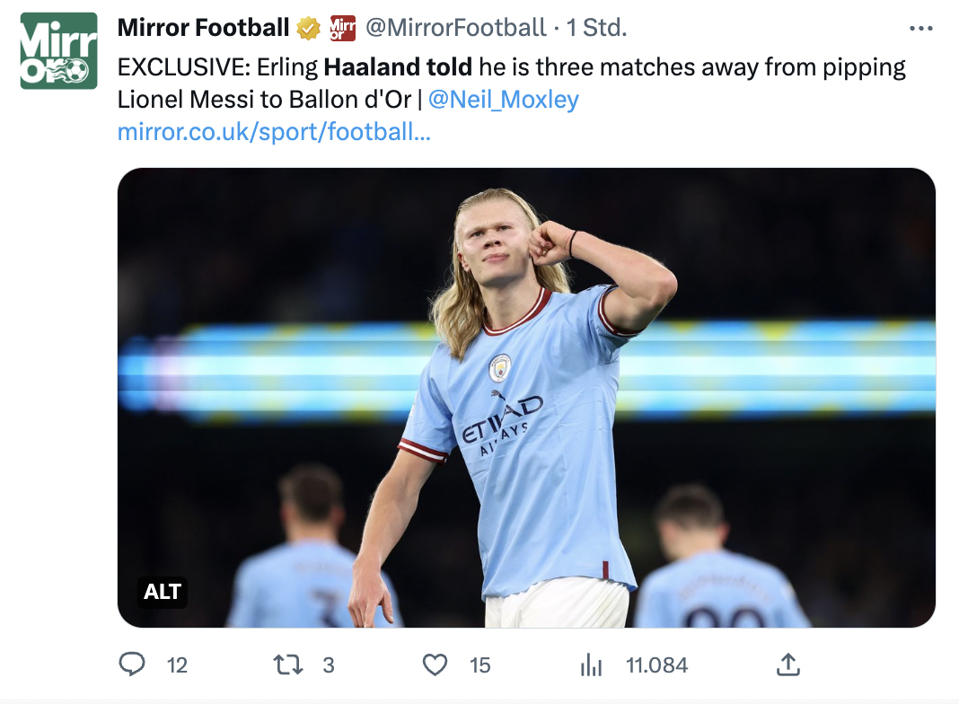Open the Mirror Football profile avatar
The image size is (959, 704).
point(58,51)
